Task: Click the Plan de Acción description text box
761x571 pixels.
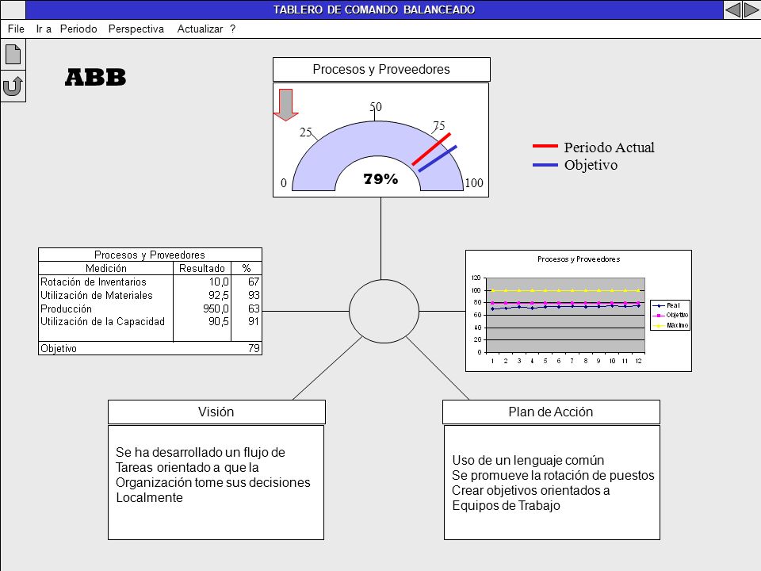Action: pyautogui.click(x=552, y=483)
